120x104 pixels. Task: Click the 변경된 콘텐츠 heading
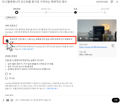point(11,56)
